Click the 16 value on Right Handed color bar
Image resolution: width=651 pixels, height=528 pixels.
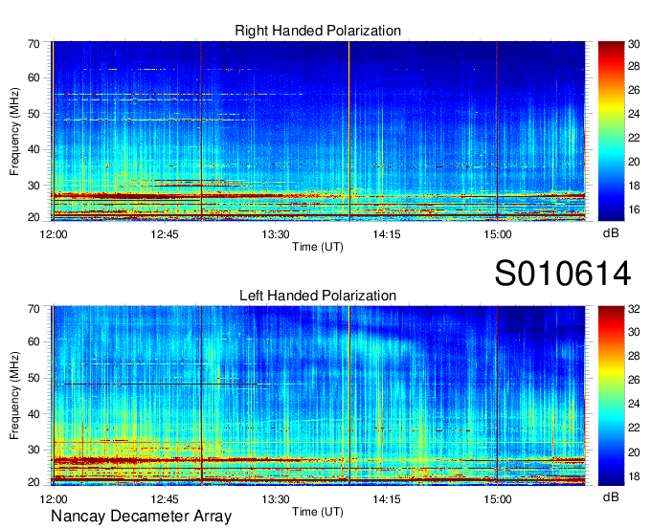point(634,209)
